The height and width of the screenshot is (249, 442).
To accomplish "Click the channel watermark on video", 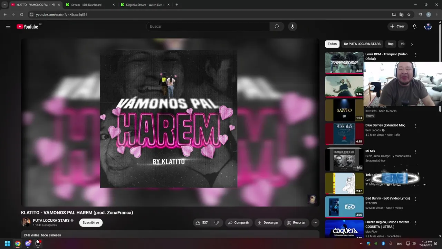I will [312, 199].
